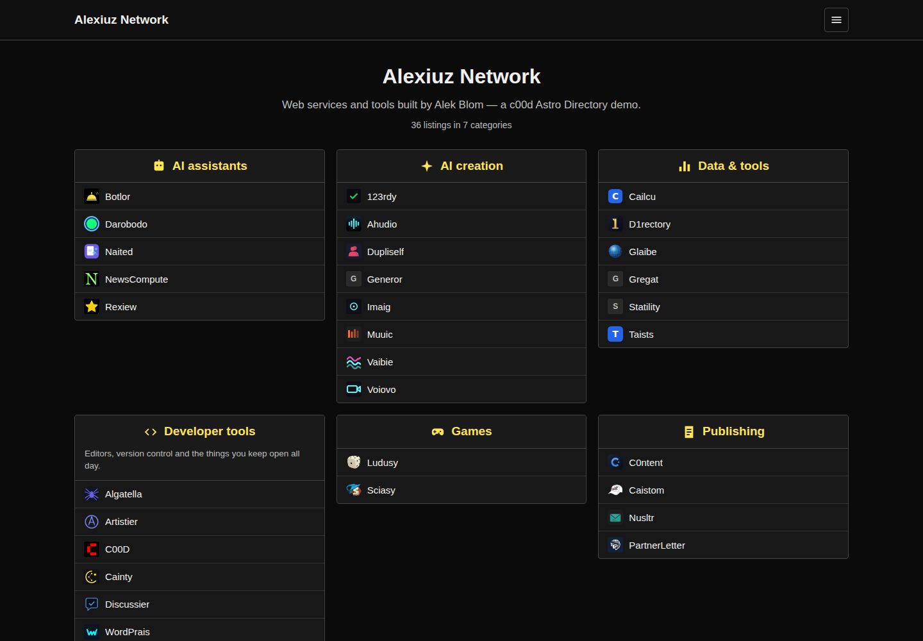This screenshot has width=923, height=641.
Task: Click the Caistom cap icon
Action: 615,490
